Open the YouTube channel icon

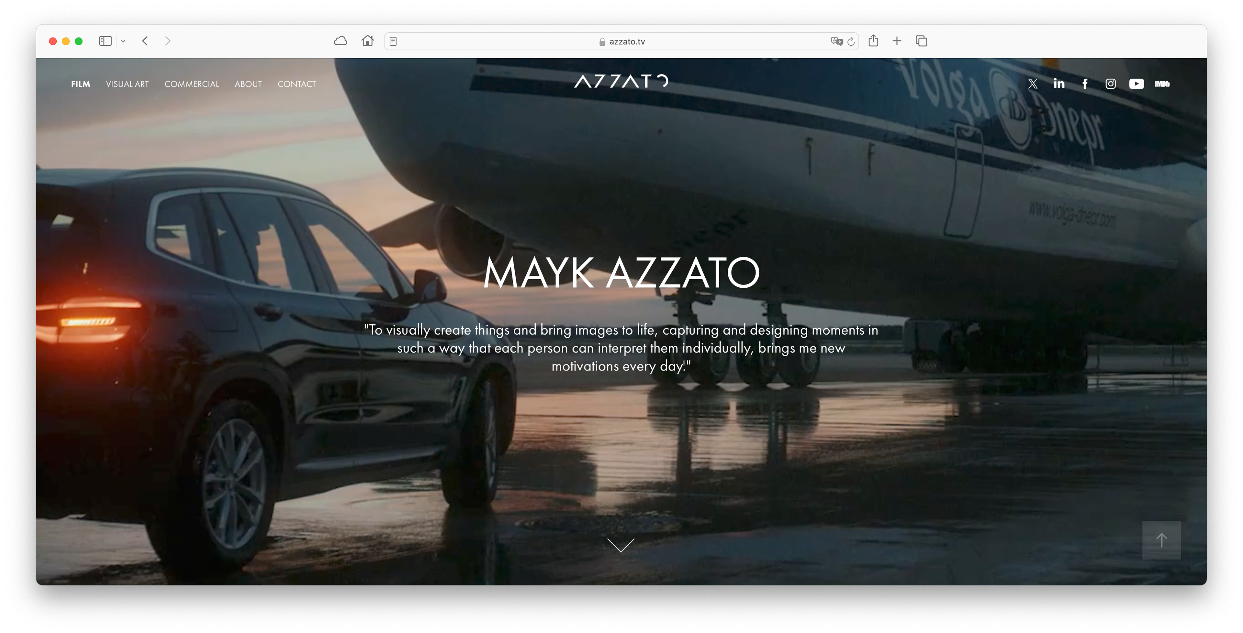pos(1136,84)
